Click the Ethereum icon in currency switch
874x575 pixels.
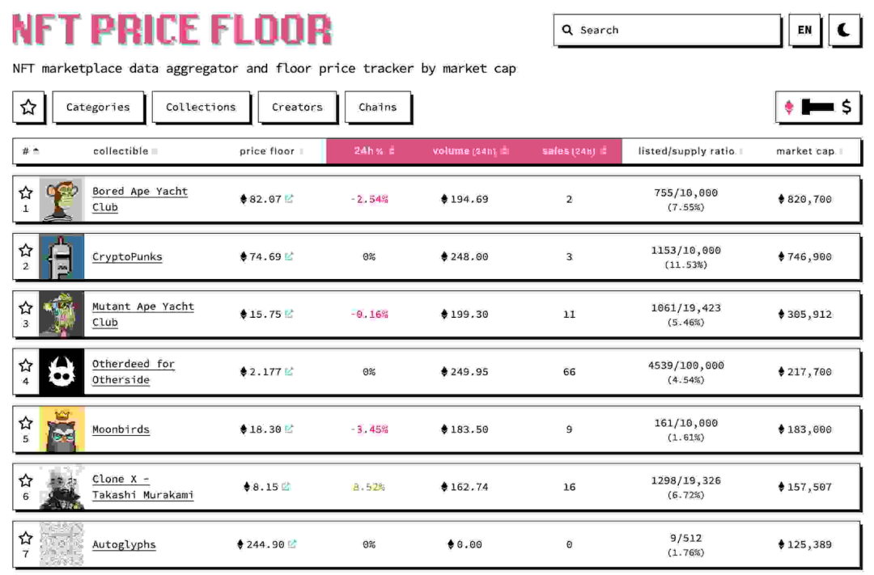(x=789, y=107)
